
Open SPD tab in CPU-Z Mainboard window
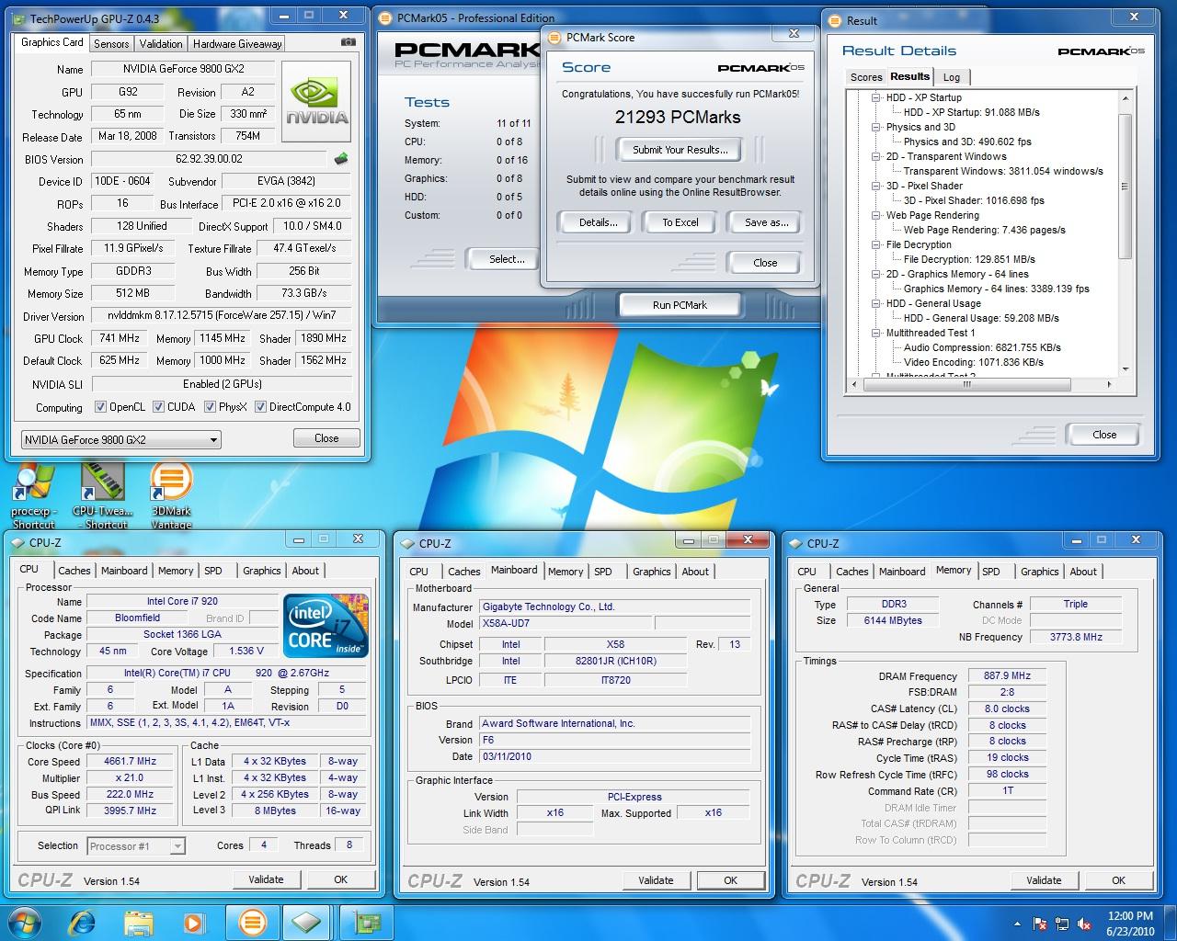click(x=603, y=572)
